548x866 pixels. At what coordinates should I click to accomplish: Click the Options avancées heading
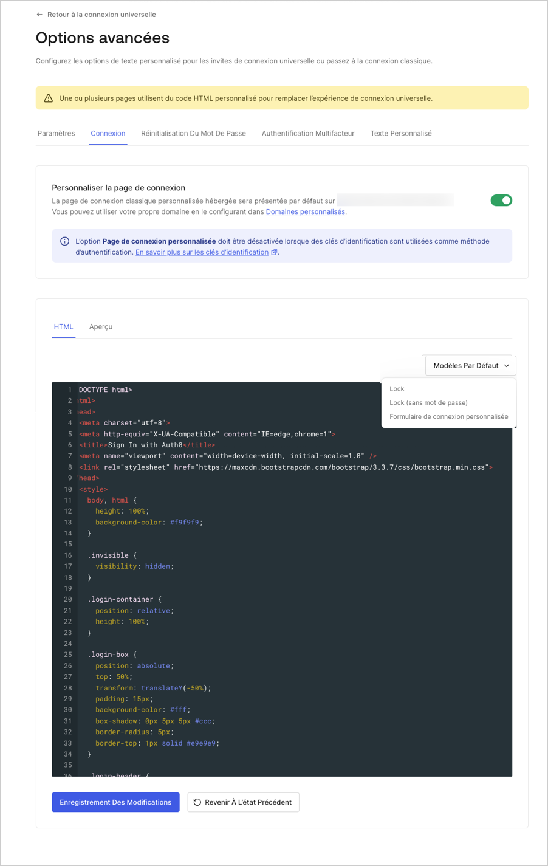[x=103, y=38]
